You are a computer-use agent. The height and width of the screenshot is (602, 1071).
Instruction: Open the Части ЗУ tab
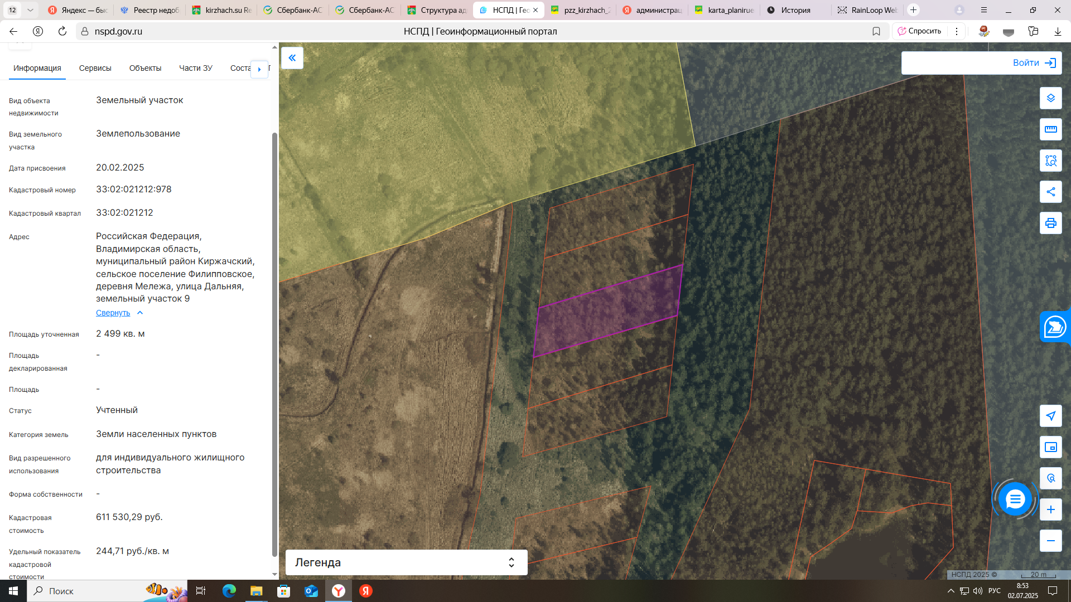[195, 68]
